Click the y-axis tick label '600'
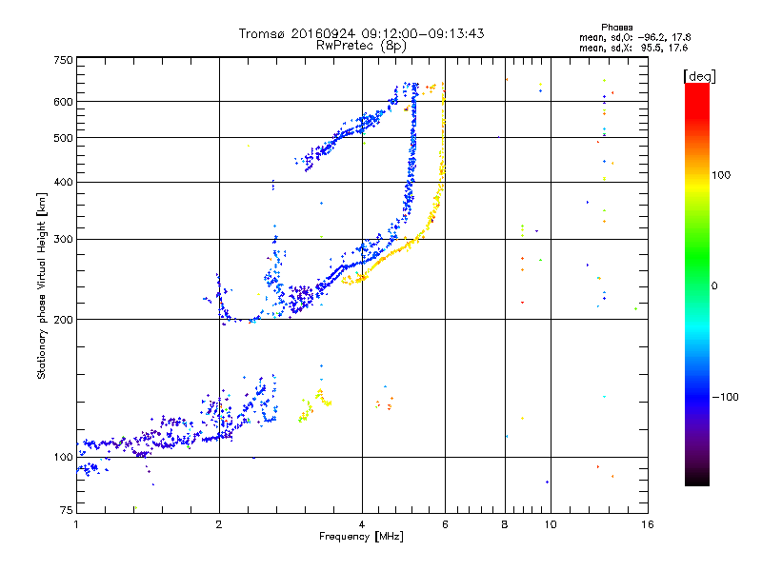The width and height of the screenshot is (762, 571). pyautogui.click(x=63, y=102)
